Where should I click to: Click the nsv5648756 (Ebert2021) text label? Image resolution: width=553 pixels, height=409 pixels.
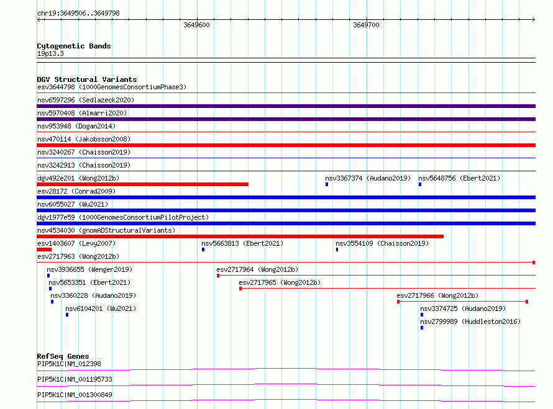[459, 178]
